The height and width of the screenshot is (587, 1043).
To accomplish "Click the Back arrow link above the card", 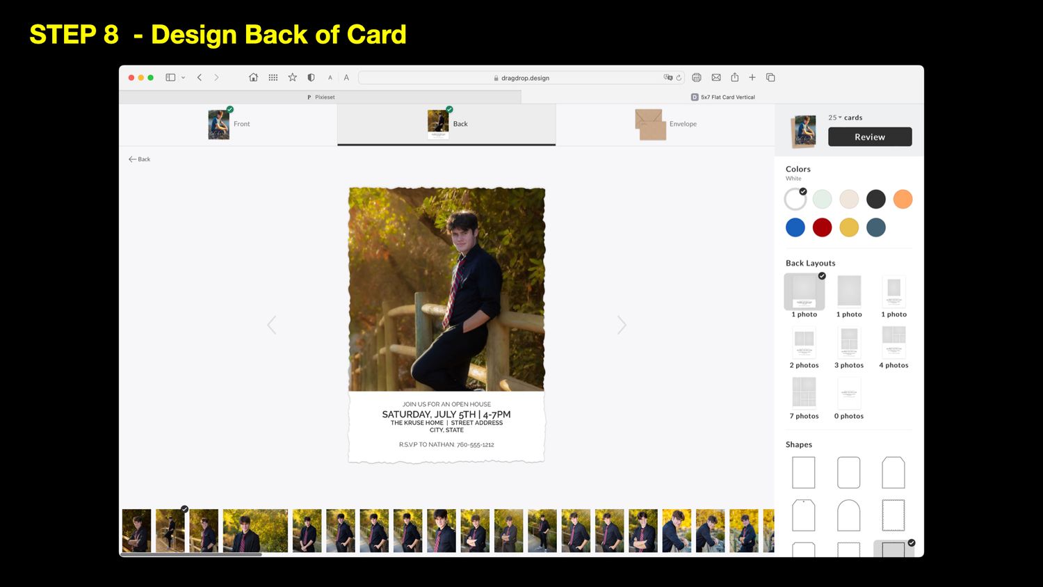I will [x=139, y=159].
